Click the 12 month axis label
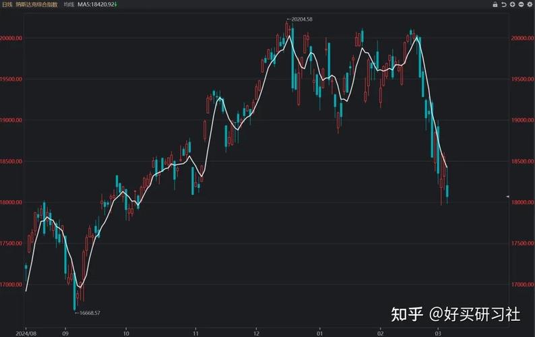Viewport: 535px width, 337px height. tap(257, 333)
